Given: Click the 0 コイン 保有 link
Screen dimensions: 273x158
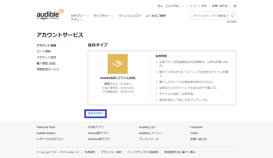Looking at the screenshot, I should 198,6.
